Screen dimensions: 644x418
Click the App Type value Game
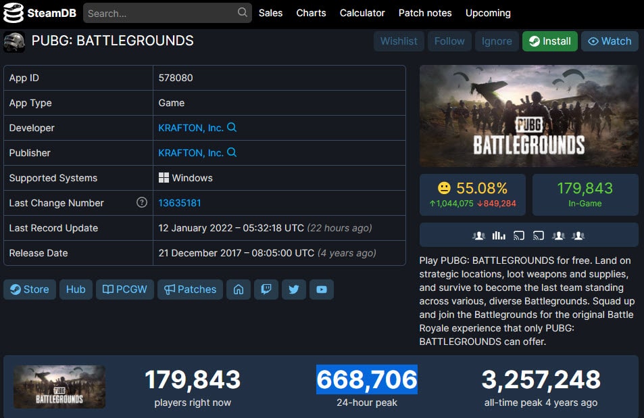172,103
